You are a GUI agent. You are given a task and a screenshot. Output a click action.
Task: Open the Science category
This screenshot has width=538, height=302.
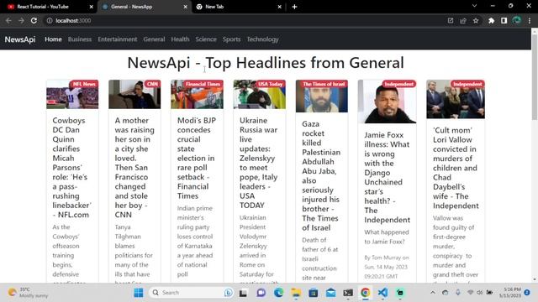[206, 39]
